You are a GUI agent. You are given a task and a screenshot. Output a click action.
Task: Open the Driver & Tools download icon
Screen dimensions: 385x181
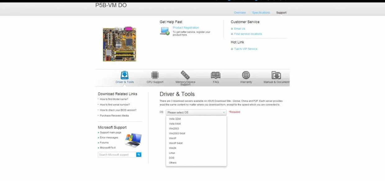(125, 75)
